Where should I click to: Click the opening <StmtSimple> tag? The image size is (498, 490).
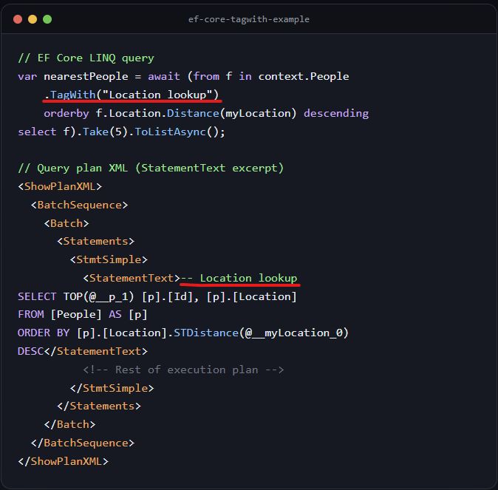(109, 259)
